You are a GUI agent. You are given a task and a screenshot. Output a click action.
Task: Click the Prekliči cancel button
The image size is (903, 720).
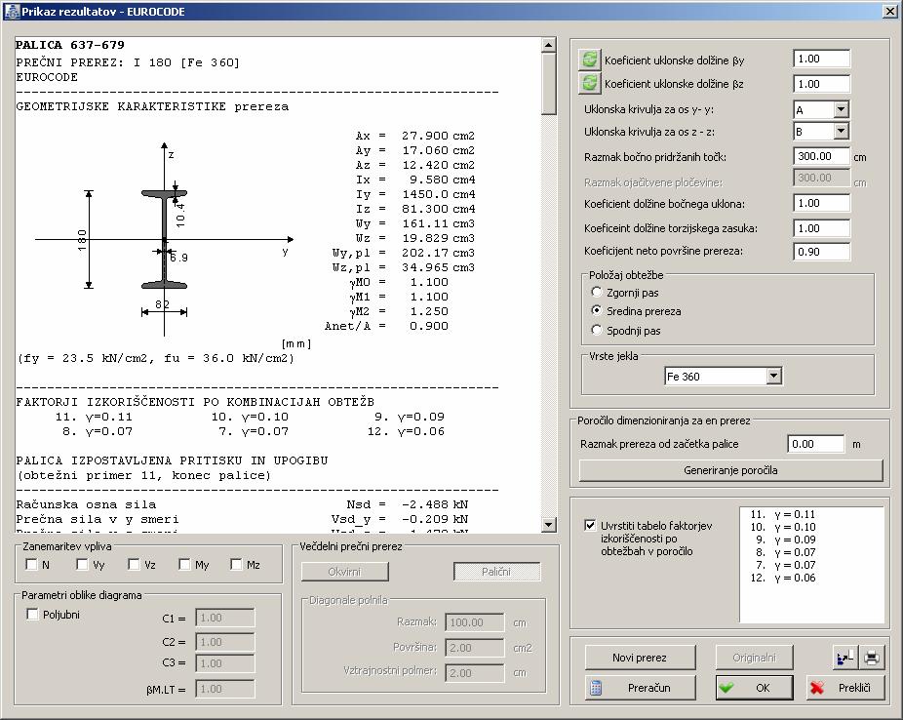tap(844, 687)
